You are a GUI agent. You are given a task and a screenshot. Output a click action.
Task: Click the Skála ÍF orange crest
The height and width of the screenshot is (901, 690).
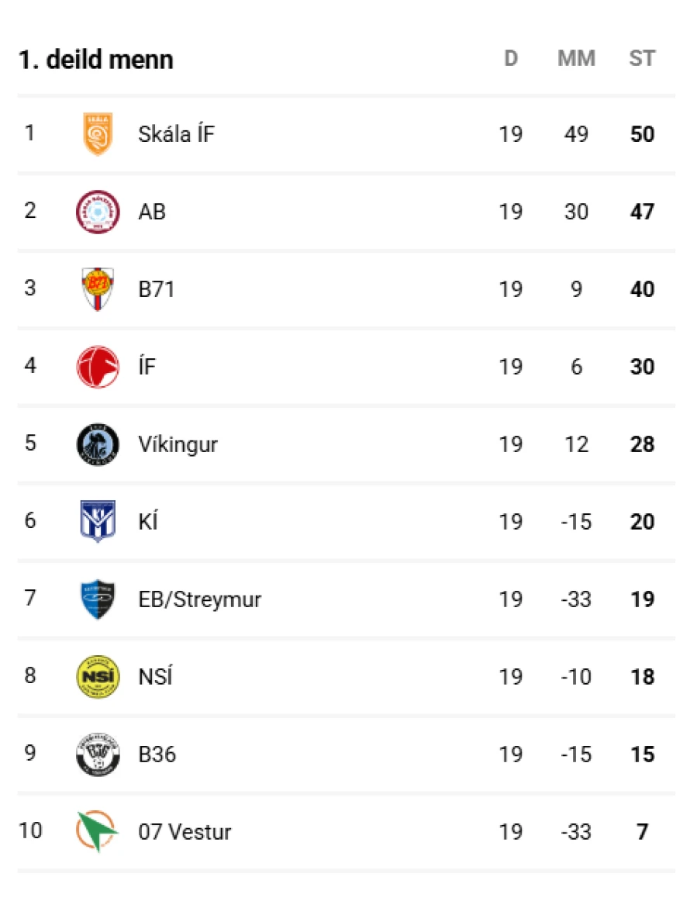coord(98,134)
